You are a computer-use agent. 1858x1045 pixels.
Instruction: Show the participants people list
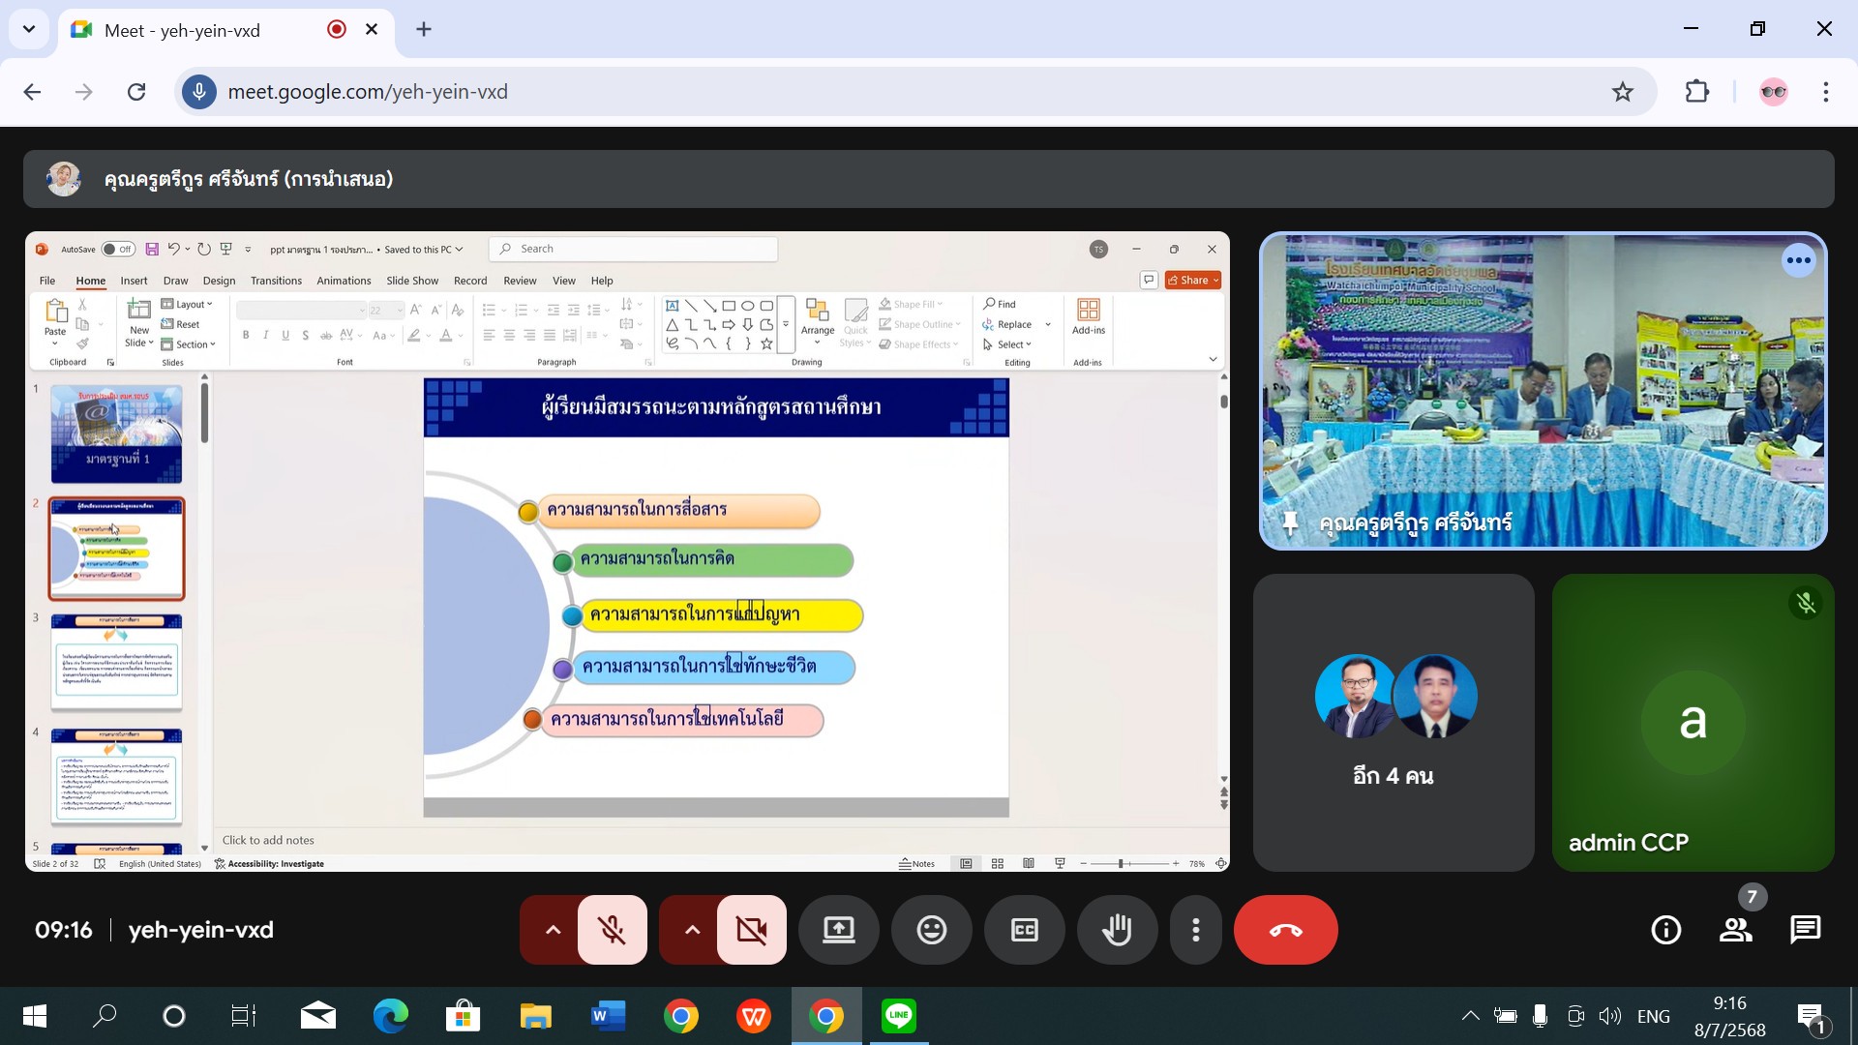coord(1735,930)
